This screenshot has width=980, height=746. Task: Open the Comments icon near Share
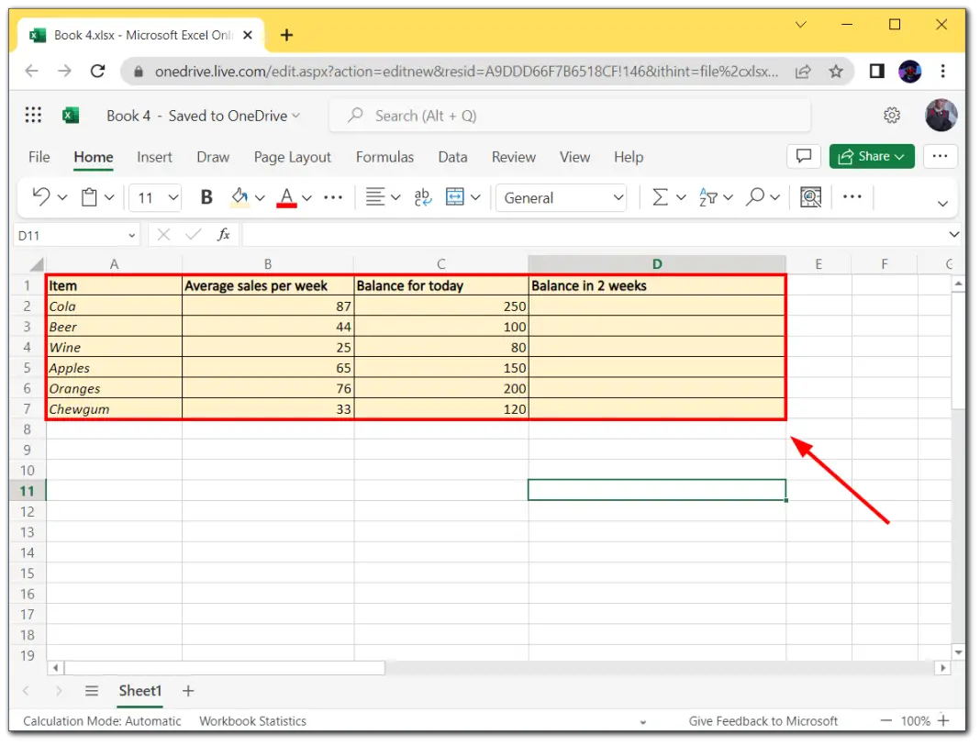pyautogui.click(x=804, y=156)
